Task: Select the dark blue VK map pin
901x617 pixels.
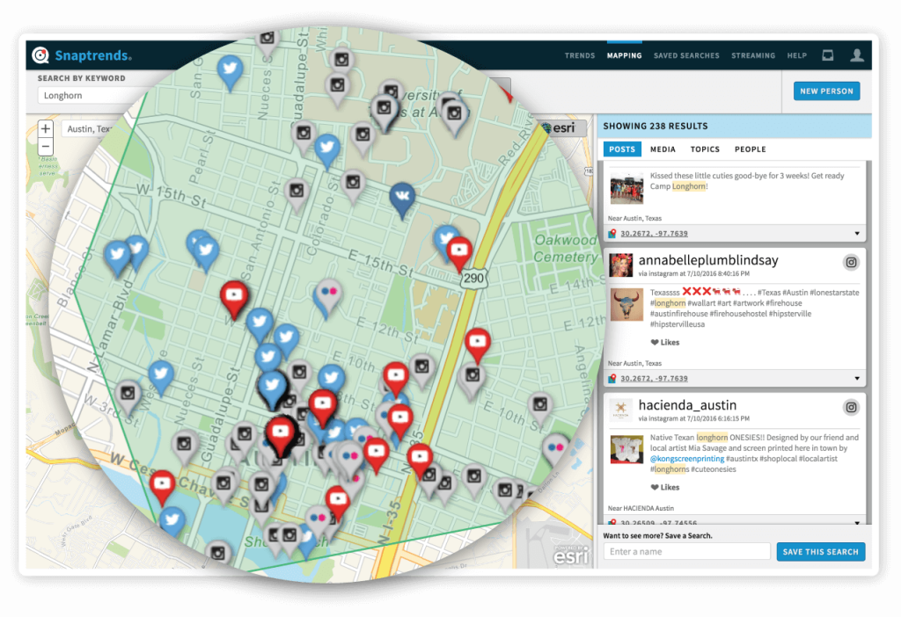Action: coord(402,199)
